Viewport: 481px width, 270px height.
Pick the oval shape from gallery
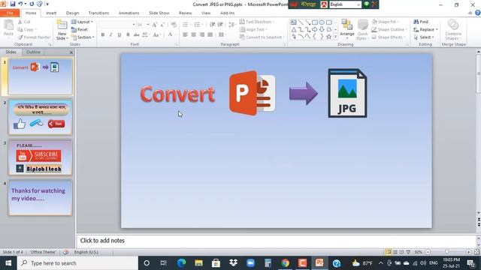pyautogui.click(x=322, y=22)
